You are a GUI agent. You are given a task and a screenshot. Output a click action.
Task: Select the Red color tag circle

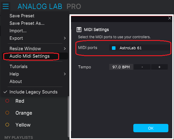tap(7, 101)
